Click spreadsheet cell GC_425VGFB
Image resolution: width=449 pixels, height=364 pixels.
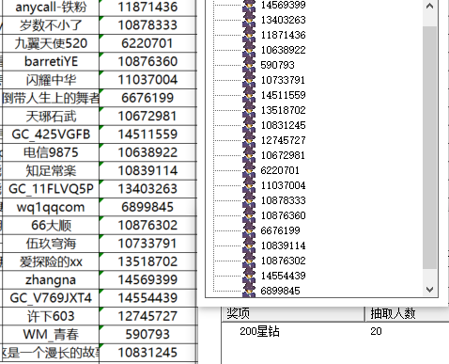click(51, 135)
